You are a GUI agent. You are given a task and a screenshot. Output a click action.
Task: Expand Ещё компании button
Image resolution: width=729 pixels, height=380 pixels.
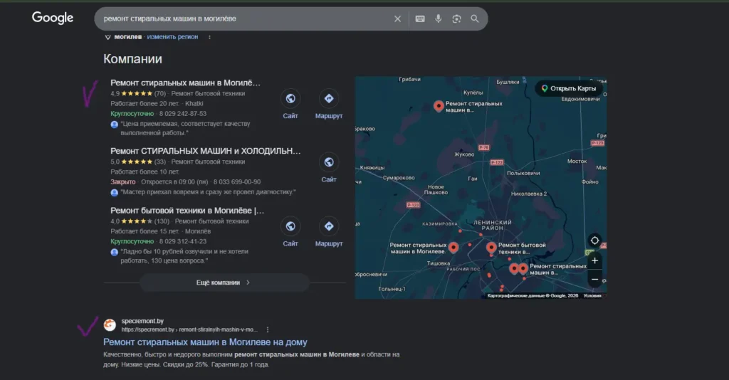pyautogui.click(x=224, y=283)
